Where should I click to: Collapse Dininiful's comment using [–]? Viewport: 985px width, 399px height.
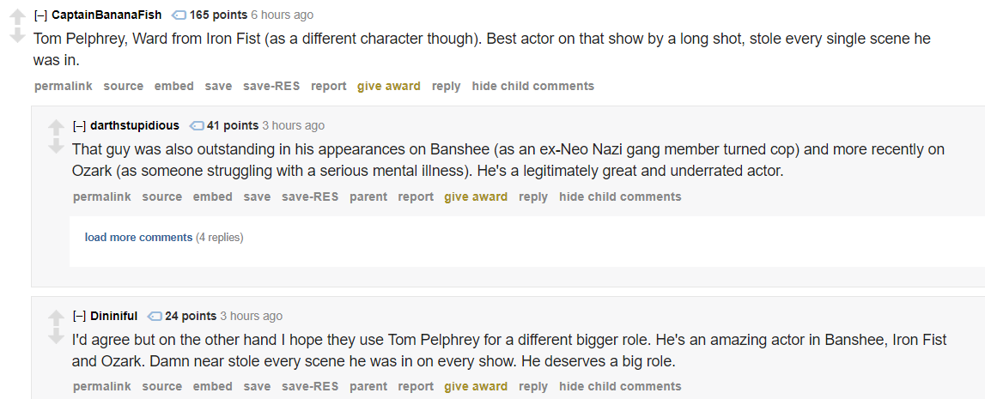[80, 316]
